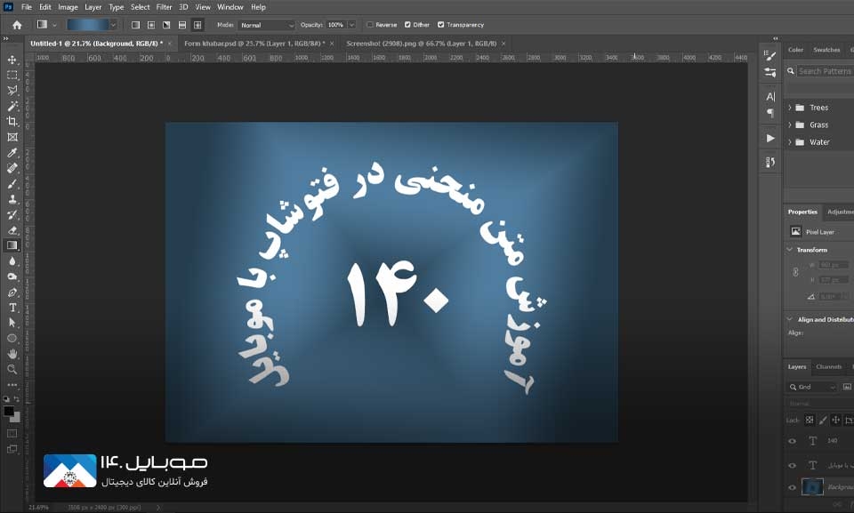
Task: Open the Mode dropdown set to Normal
Action: 266,25
